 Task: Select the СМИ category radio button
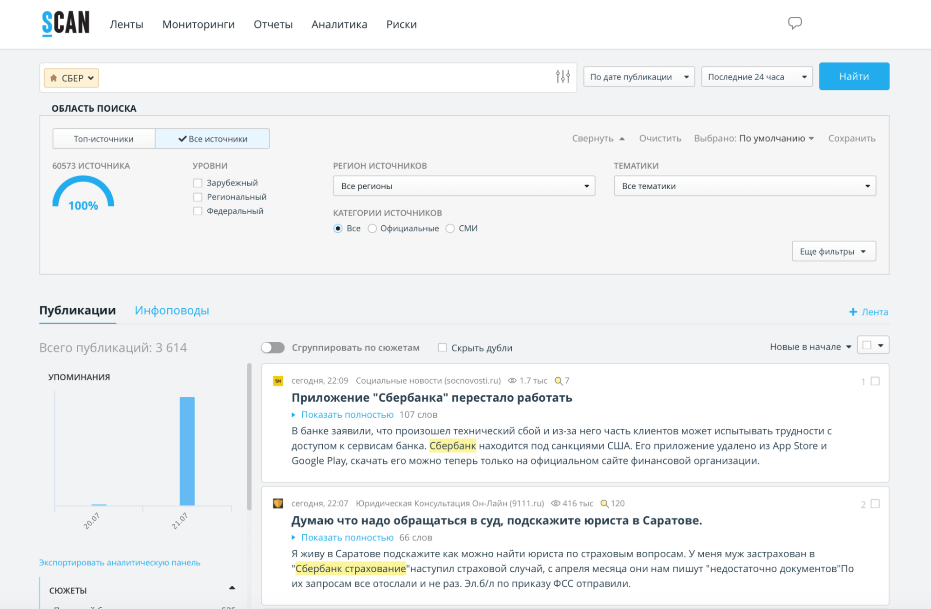pos(450,229)
